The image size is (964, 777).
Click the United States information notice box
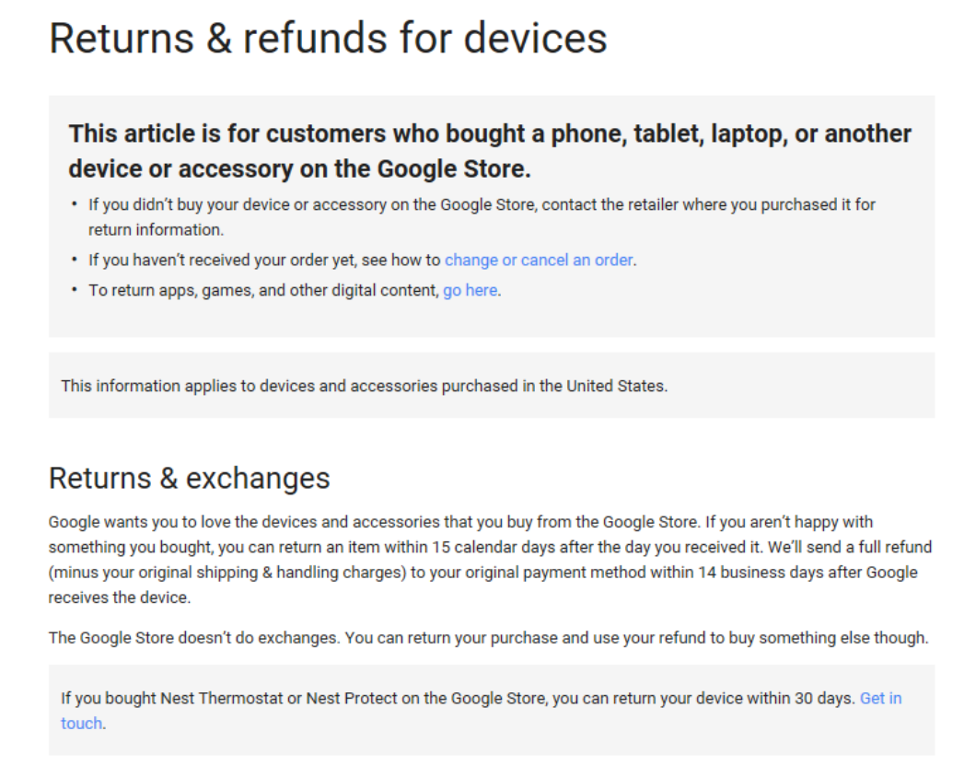tap(492, 386)
